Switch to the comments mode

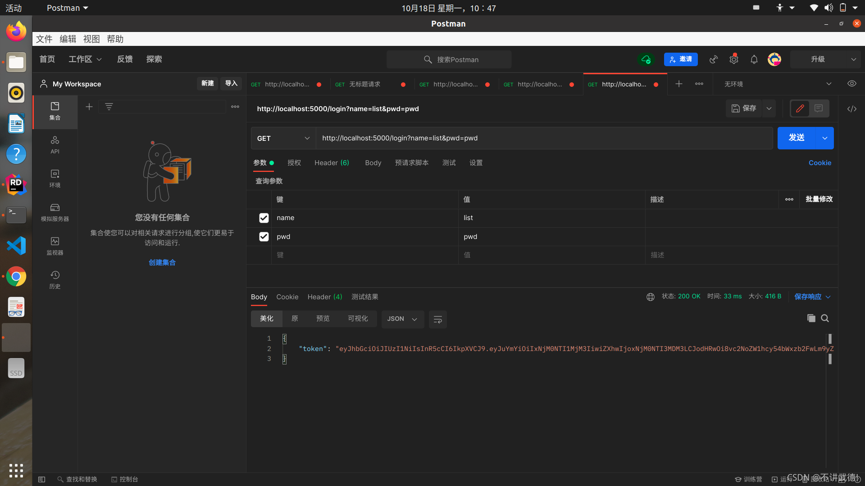819,108
